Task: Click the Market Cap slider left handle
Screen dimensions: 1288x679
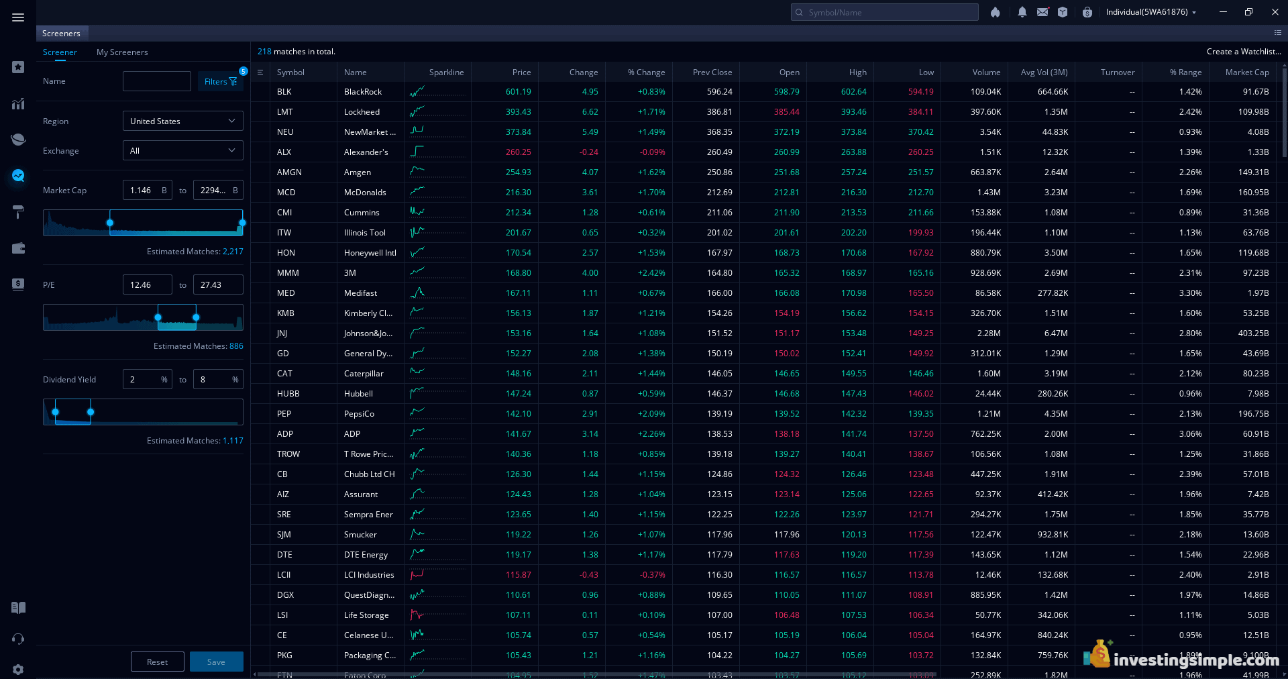Action: [110, 223]
